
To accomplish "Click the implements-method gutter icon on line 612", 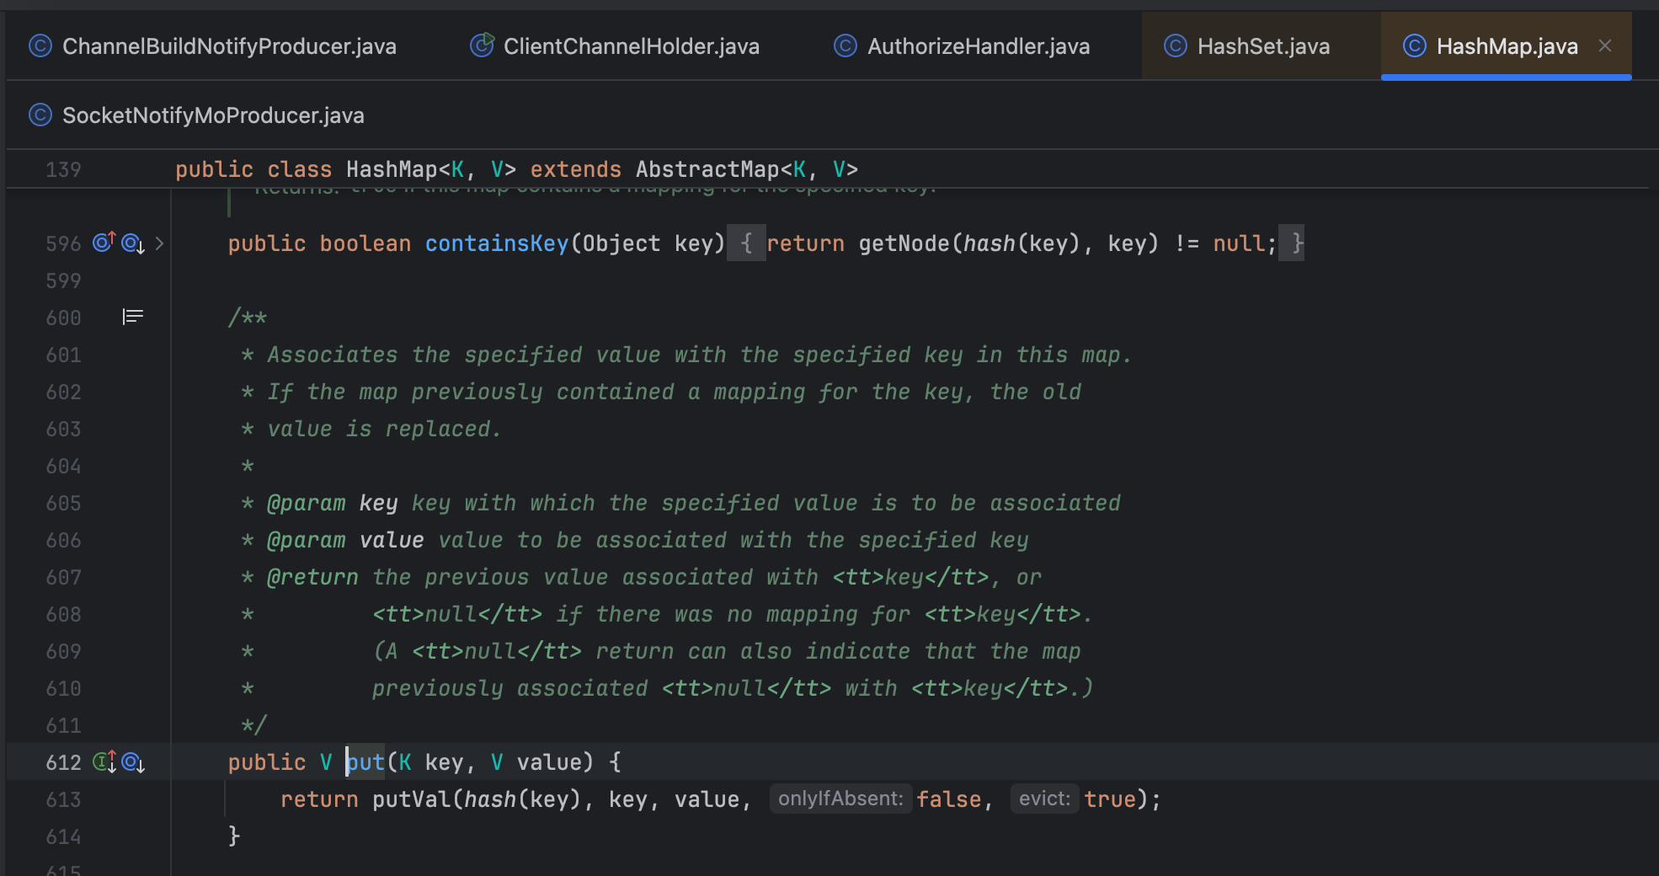I will 104,762.
